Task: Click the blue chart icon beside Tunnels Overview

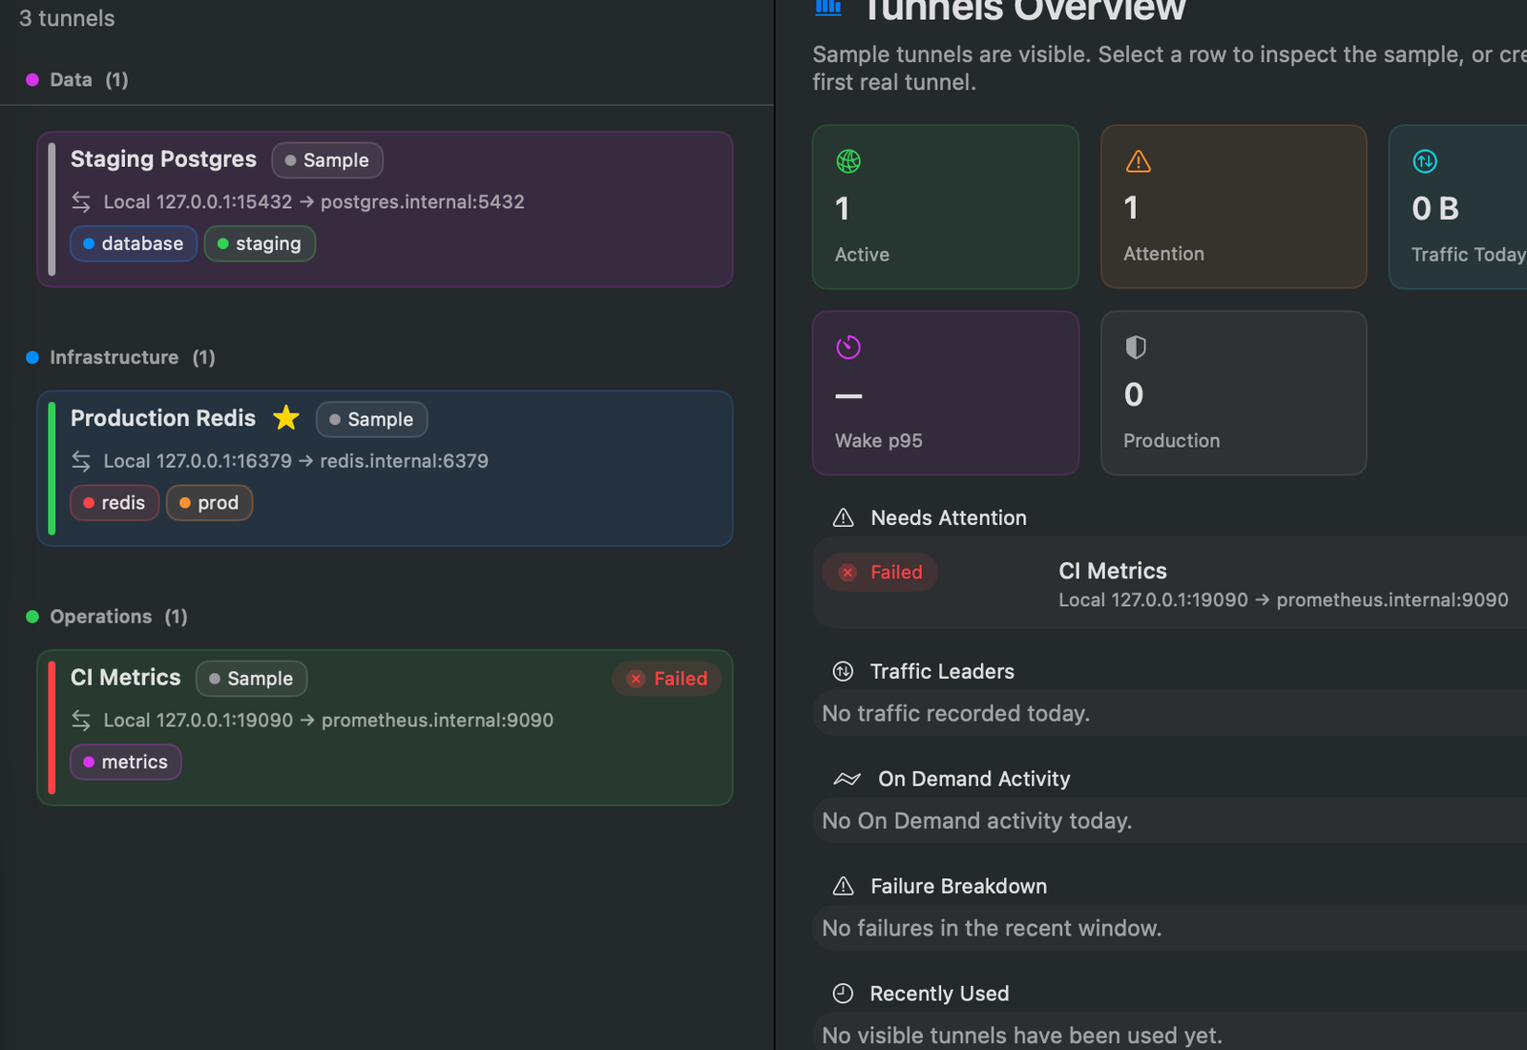Action: click(827, 7)
